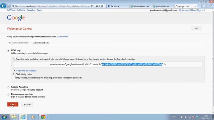Switch to the Miscellaneous tab

[x=141, y=6]
